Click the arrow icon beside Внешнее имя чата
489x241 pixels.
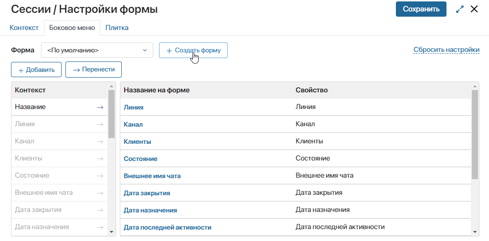pos(100,193)
